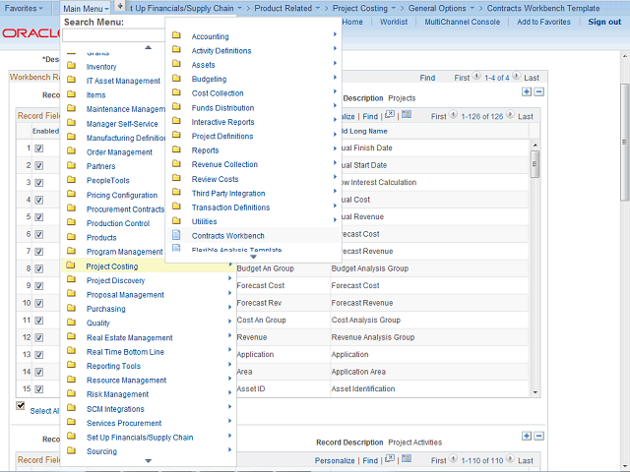This screenshot has width=630, height=472.
Task: Add a Workbench record row with plus icon
Action: [527, 91]
